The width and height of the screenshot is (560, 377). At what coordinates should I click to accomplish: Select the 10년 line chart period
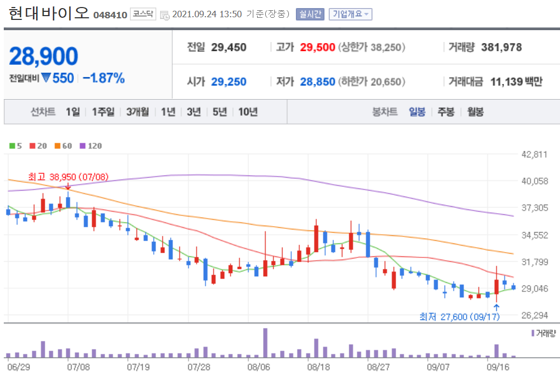coord(248,112)
